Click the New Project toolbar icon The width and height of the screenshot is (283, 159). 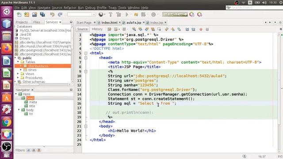tap(27, 15)
